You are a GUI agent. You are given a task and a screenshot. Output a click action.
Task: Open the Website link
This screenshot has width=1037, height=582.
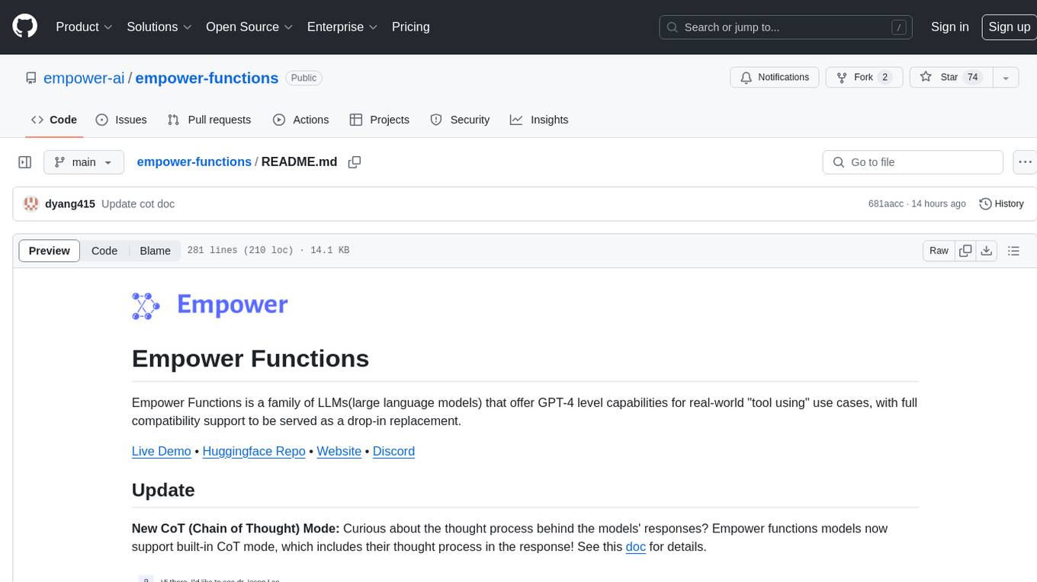point(339,451)
